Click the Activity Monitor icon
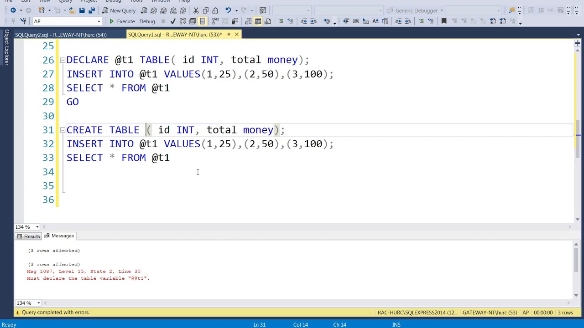 pos(263,10)
